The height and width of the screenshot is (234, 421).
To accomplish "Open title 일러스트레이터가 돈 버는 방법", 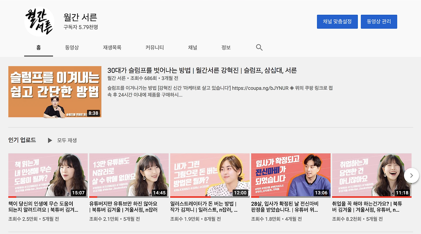I will tap(204, 207).
